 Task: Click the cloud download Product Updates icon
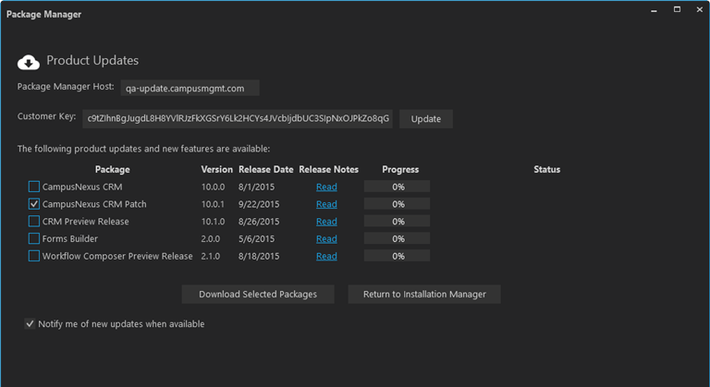29,62
